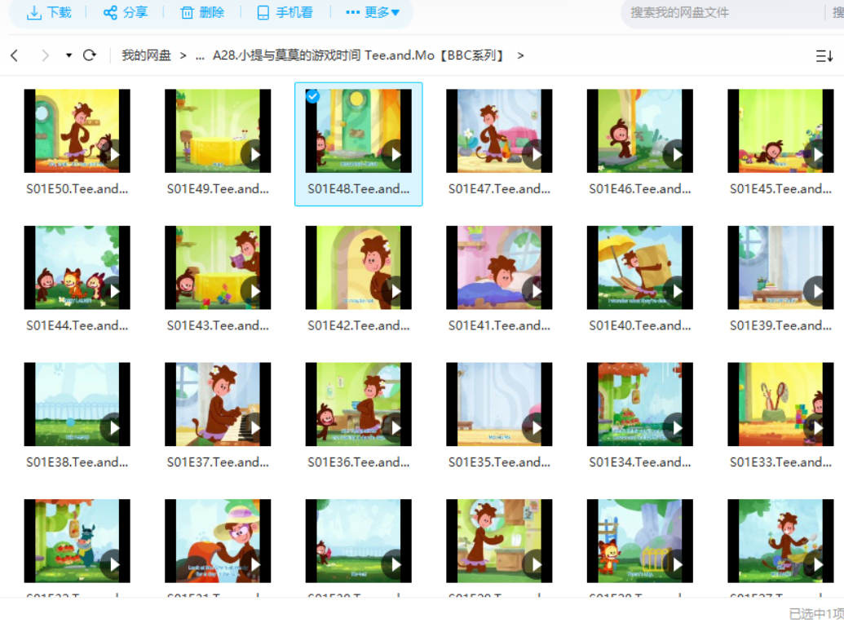Click the S01E49.Tee.and... file name
This screenshot has width=844, height=623.
coord(218,189)
